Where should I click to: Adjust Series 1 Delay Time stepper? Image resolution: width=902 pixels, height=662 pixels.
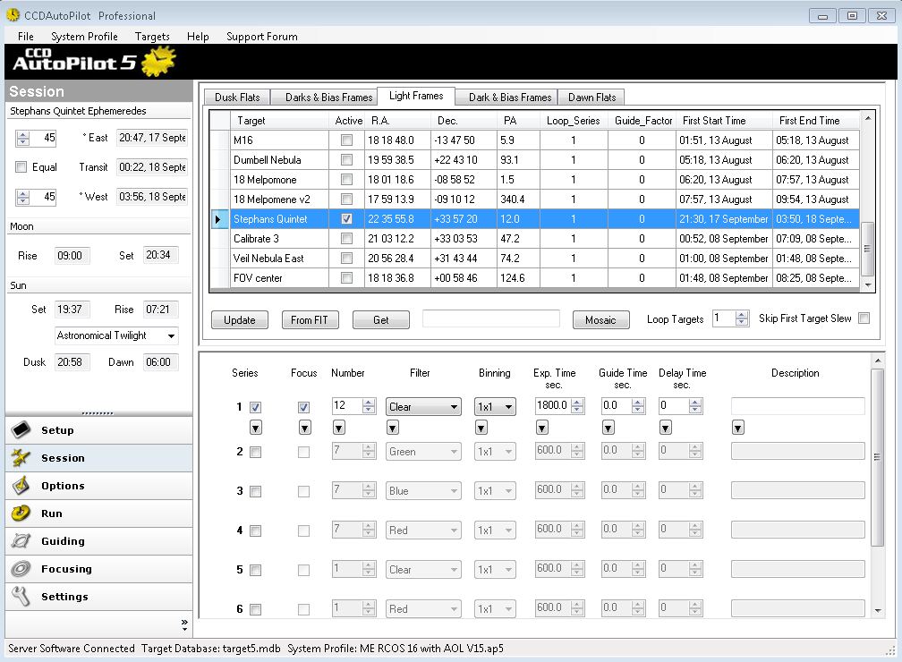(695, 406)
